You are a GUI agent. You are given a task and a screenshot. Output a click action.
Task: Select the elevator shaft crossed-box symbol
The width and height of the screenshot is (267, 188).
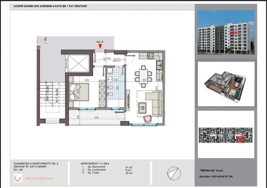click(x=78, y=63)
